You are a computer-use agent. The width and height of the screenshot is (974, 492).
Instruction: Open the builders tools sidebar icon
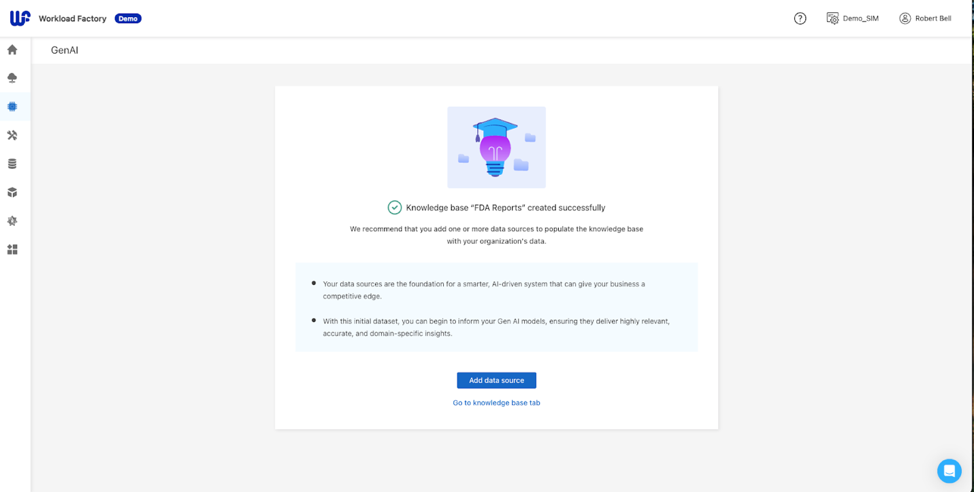click(x=12, y=135)
